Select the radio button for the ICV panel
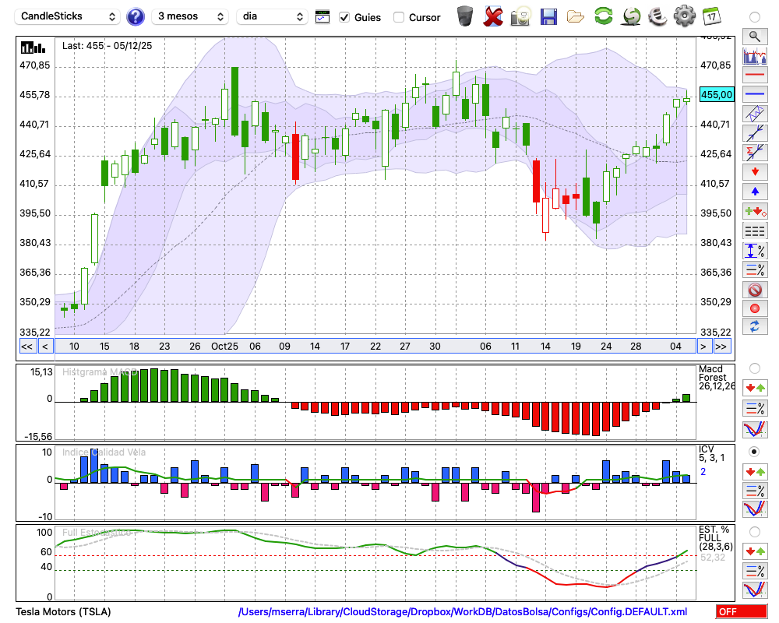This screenshot has width=779, height=623. click(x=754, y=452)
